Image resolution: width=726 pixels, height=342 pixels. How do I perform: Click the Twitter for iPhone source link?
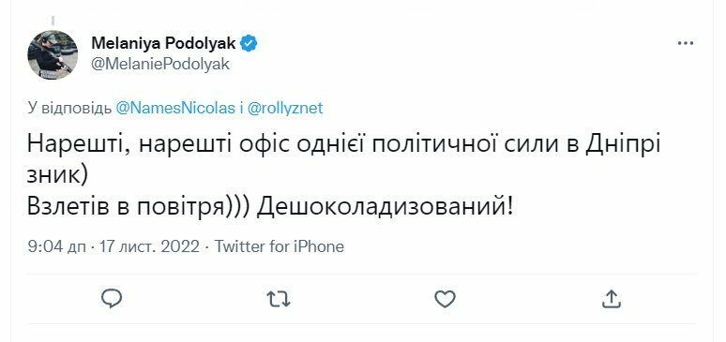click(x=280, y=246)
